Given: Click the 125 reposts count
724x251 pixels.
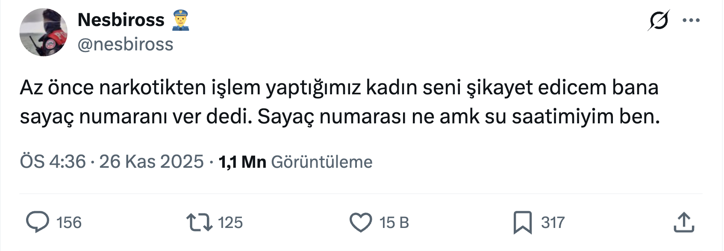Looking at the screenshot, I should tap(230, 223).
